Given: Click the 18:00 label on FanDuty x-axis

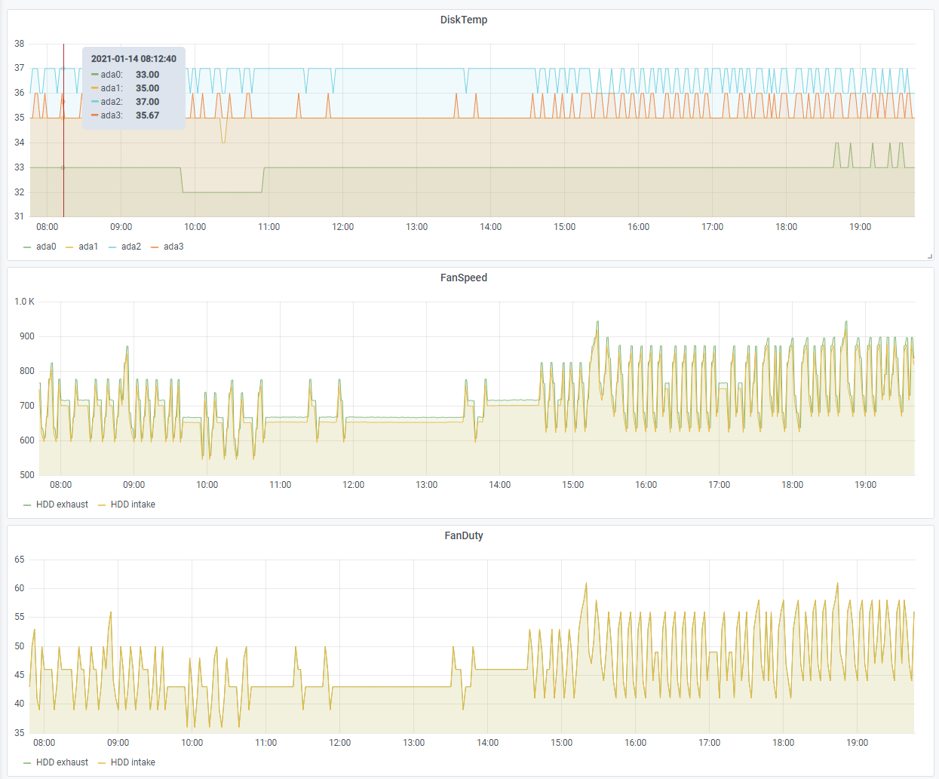Looking at the screenshot, I should point(784,743).
